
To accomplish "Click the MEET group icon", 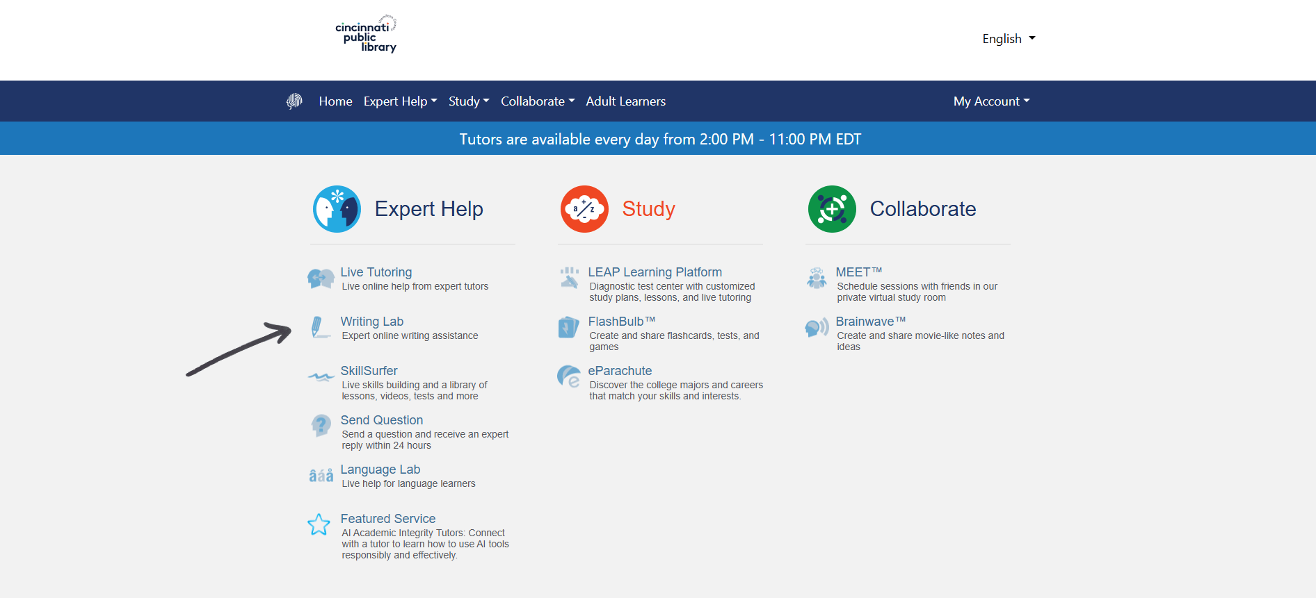I will click(x=817, y=278).
